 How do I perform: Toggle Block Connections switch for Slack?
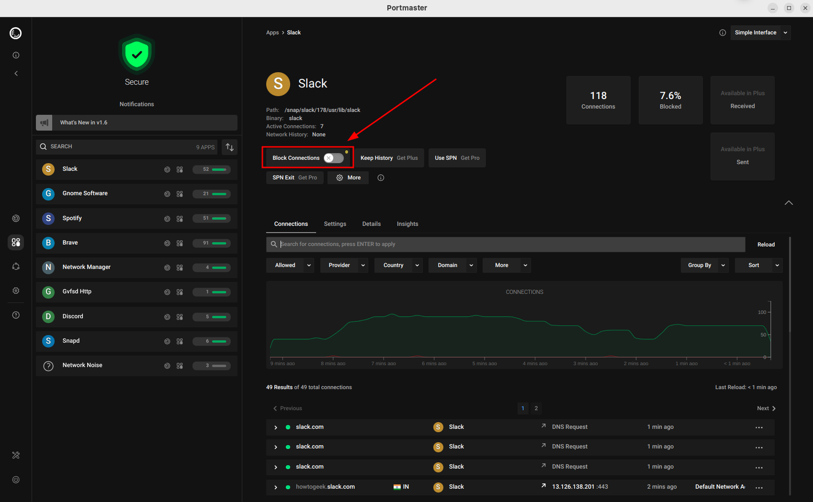(334, 158)
